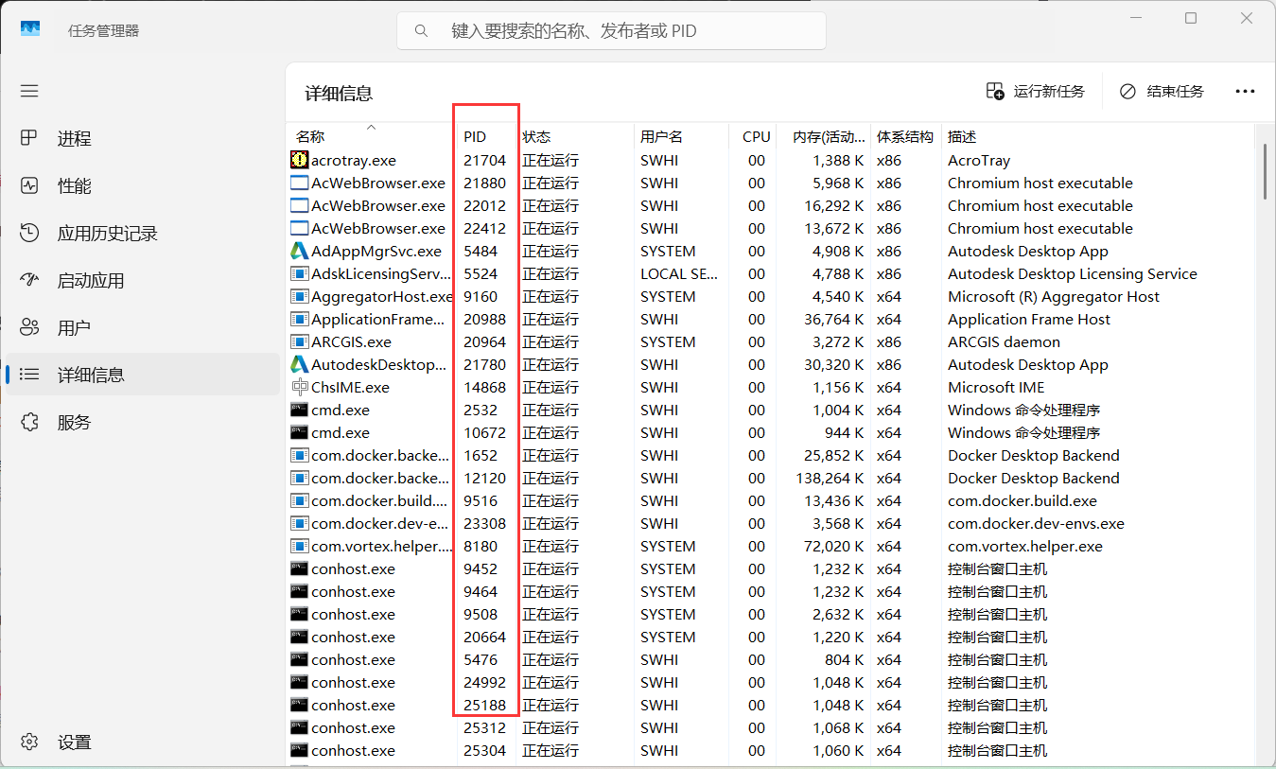This screenshot has width=1276, height=769.
Task: Click the ApplicationFrame... process icon
Action: pos(299,319)
